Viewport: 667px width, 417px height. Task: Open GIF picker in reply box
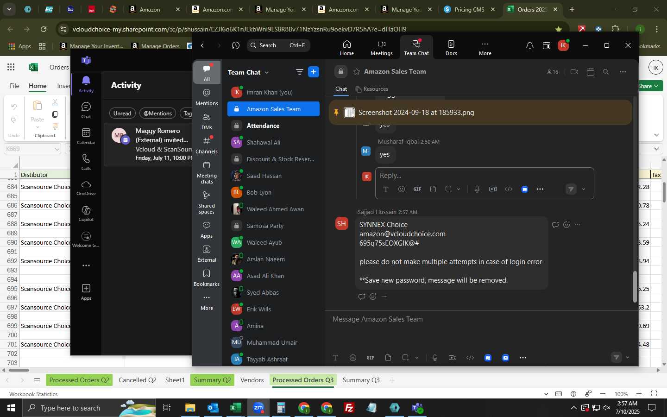(417, 189)
